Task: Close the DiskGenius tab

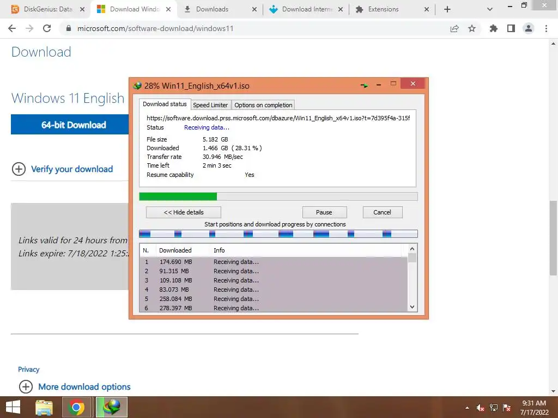Action: click(82, 9)
